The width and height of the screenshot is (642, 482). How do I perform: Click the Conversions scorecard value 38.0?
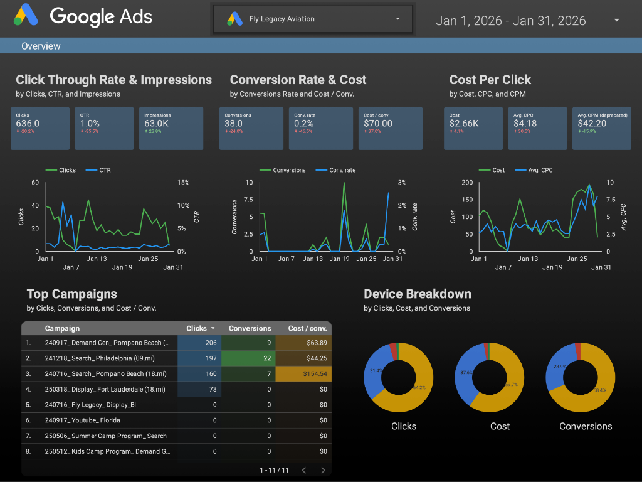click(233, 124)
